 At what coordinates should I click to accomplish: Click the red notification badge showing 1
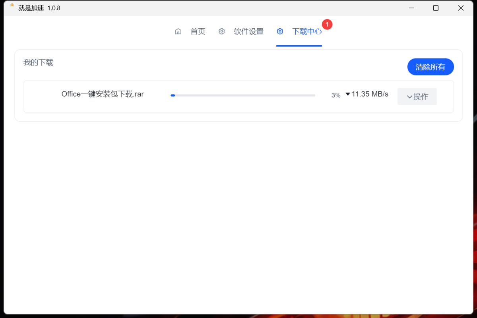(x=327, y=24)
